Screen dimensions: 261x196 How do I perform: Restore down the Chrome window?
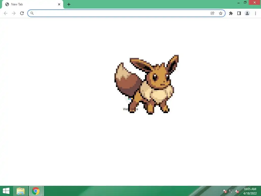click(x=245, y=3)
